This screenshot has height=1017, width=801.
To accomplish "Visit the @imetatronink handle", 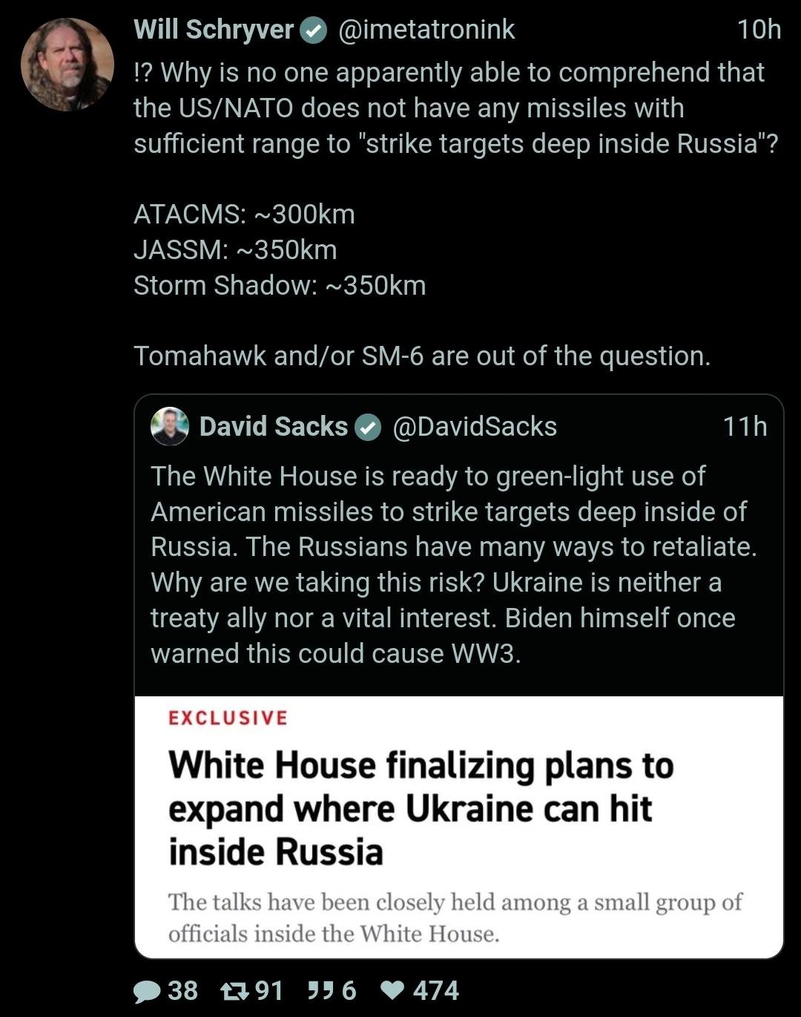I will pyautogui.click(x=426, y=30).
